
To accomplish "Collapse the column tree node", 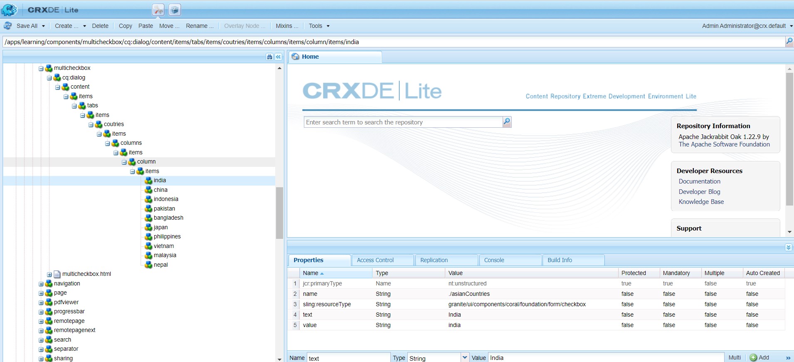I will [x=124, y=162].
